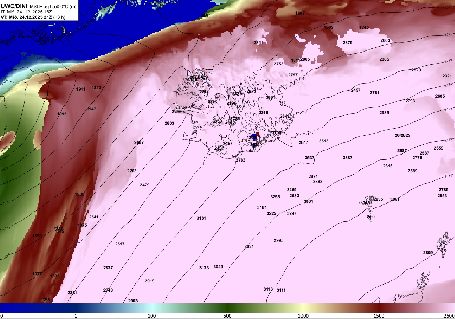Click the height value 2793

pyautogui.click(x=410, y=101)
